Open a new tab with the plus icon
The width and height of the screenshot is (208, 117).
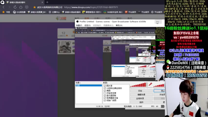tap(47, 2)
